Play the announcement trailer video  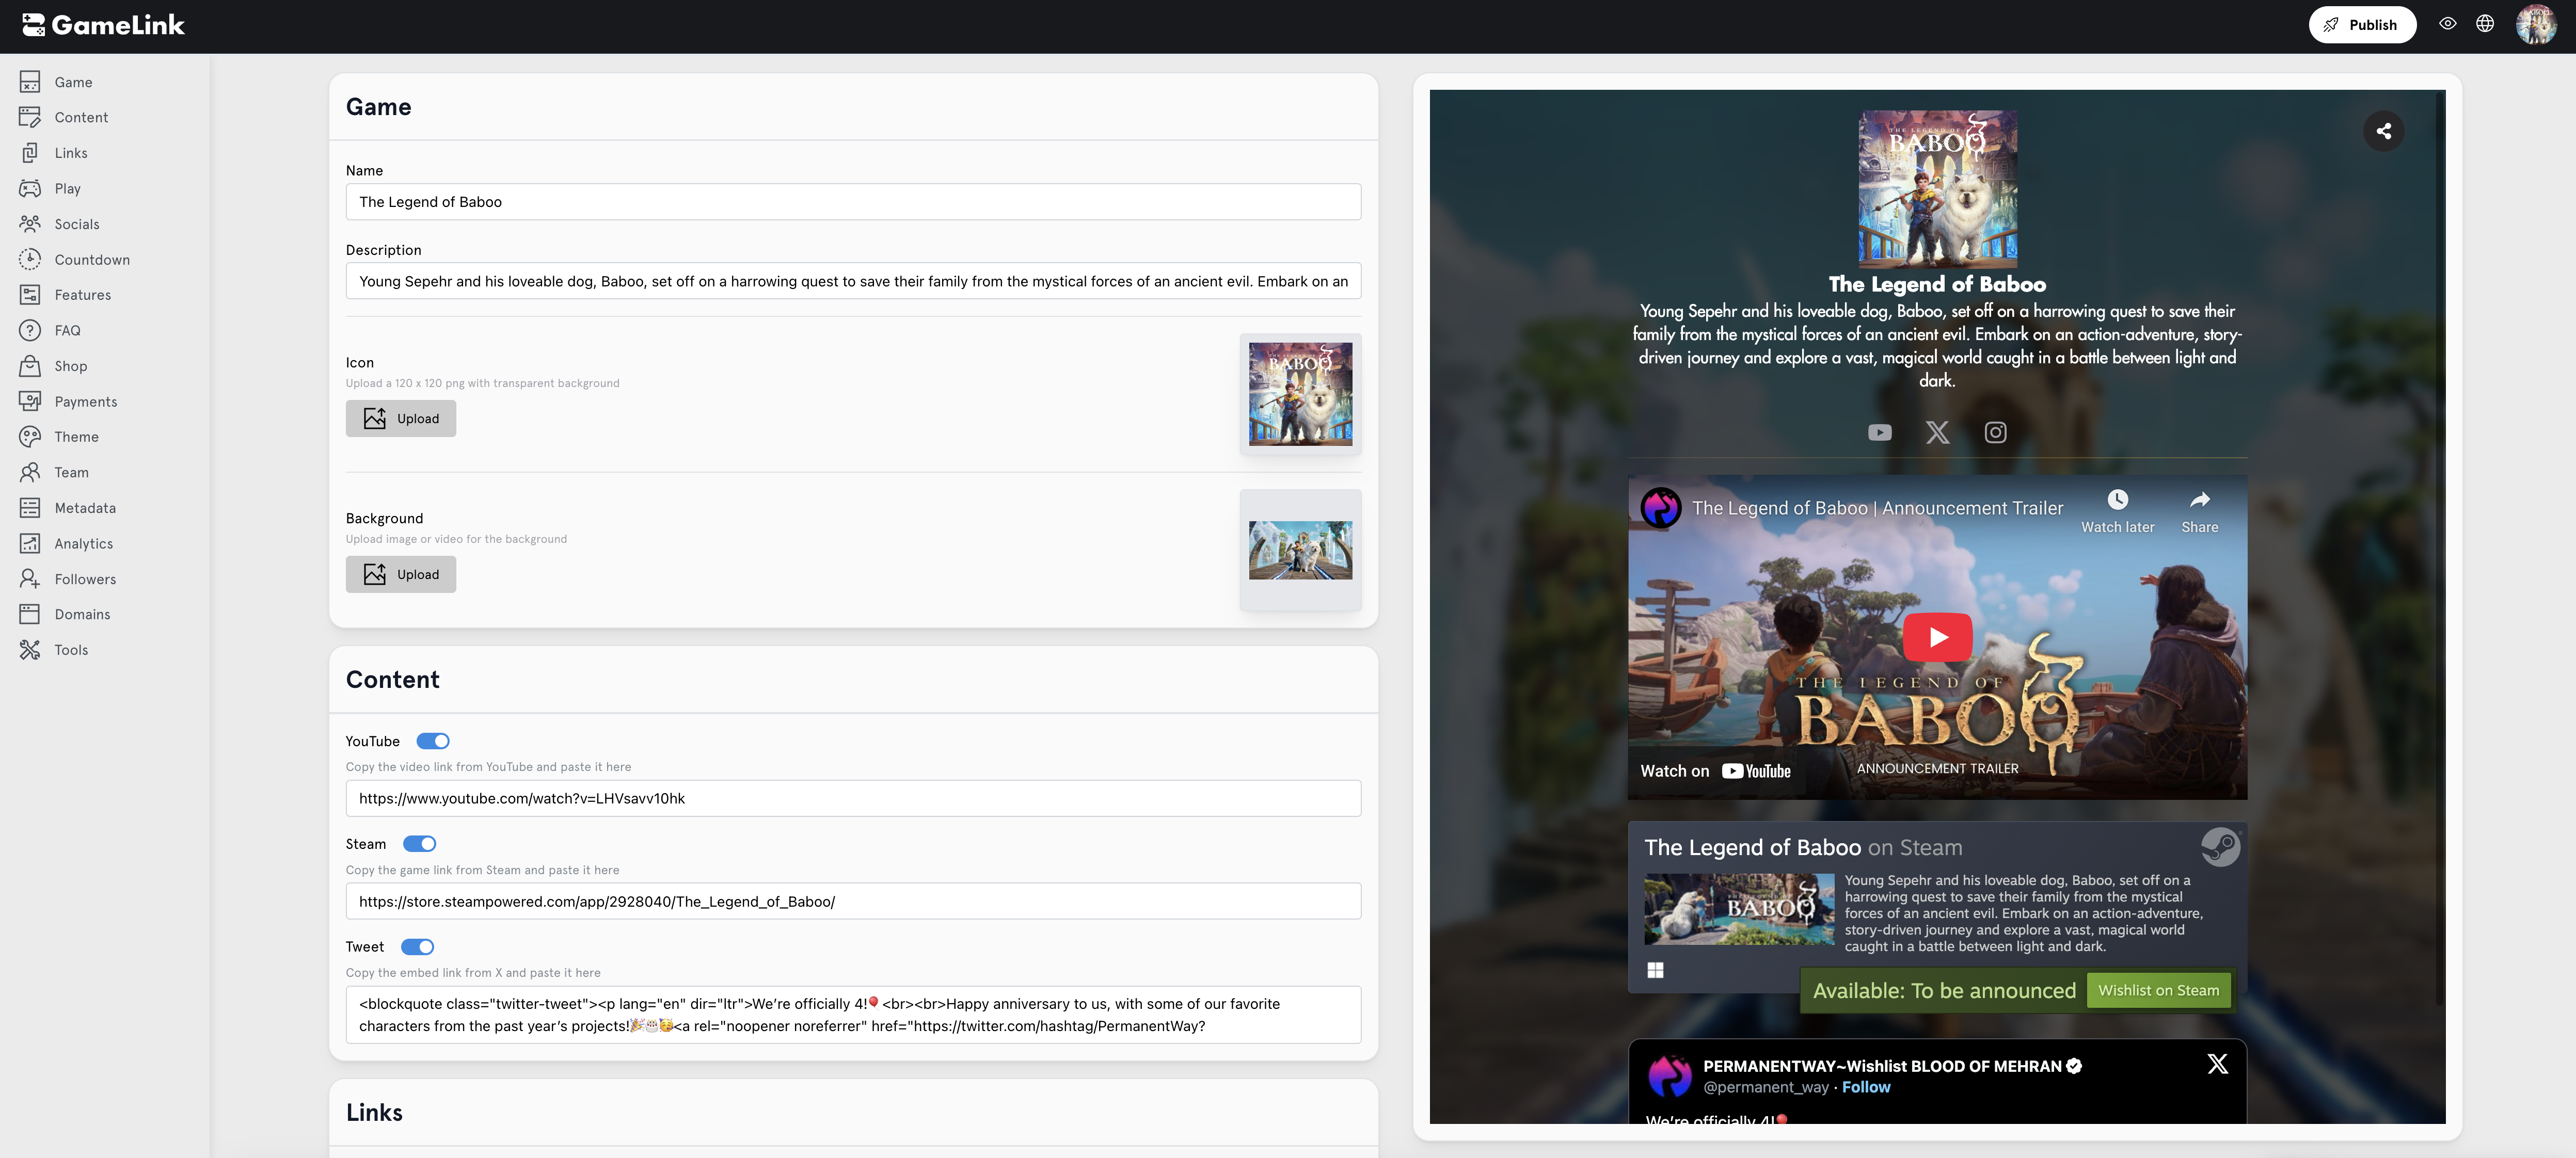[x=1937, y=637]
